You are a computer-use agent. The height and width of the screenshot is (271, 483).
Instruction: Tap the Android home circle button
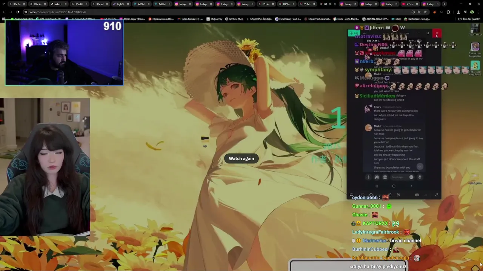[x=394, y=186]
